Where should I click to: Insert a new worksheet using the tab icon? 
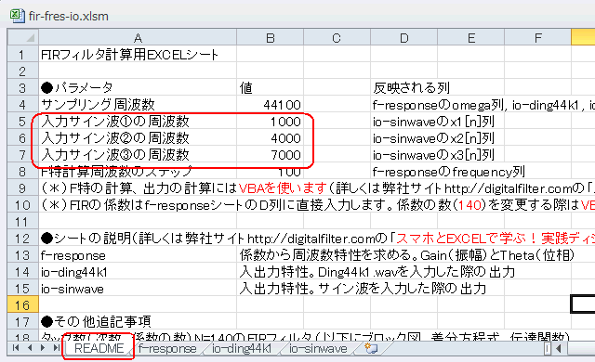point(370,348)
